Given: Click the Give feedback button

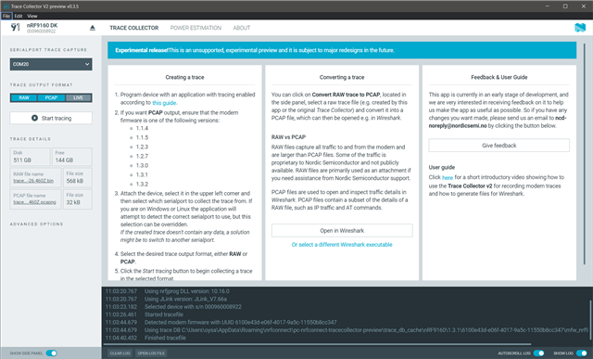Looking at the screenshot, I should pos(498,146).
